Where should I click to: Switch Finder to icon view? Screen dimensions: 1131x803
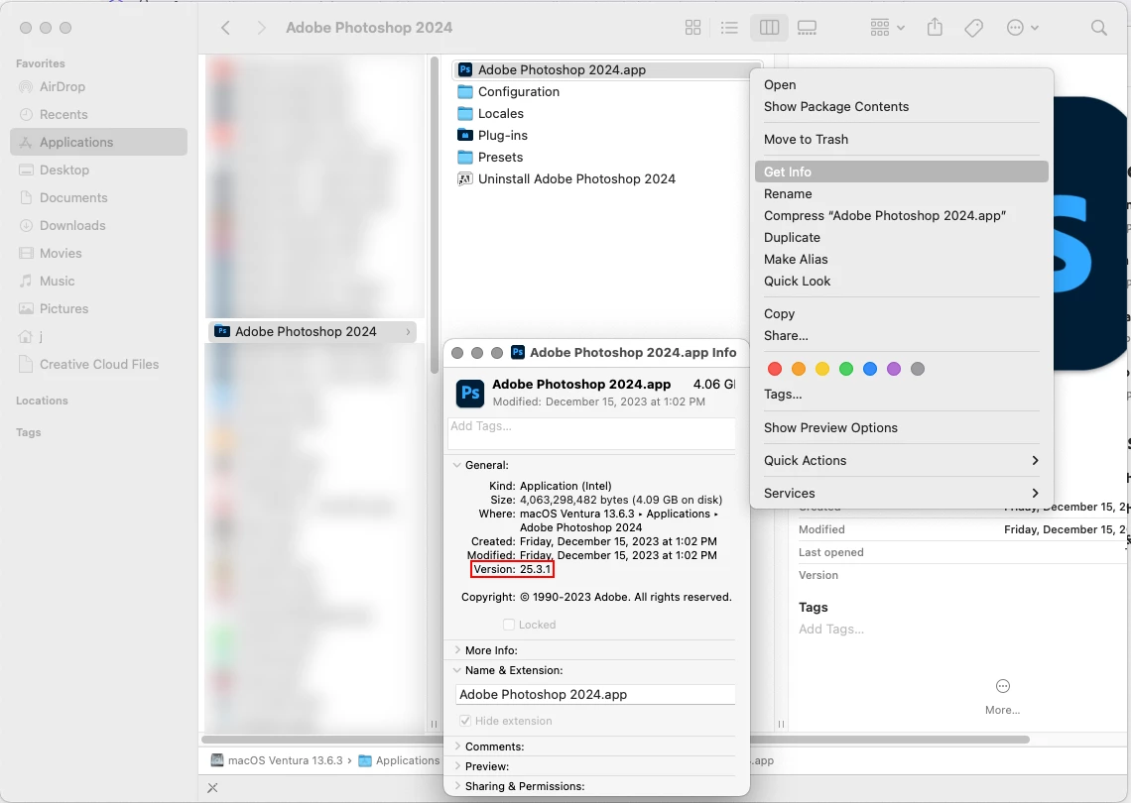pos(692,28)
